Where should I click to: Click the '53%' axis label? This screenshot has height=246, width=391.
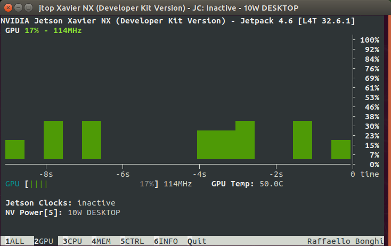tap(372, 97)
